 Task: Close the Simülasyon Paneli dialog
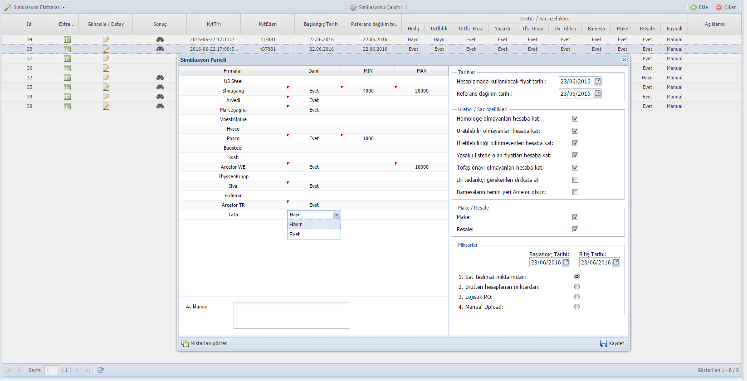[624, 60]
